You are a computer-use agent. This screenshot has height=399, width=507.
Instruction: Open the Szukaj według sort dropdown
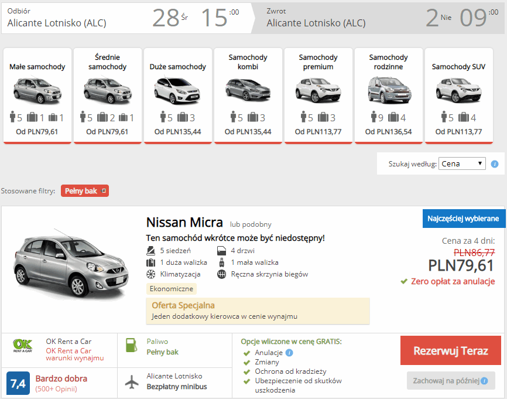[x=462, y=164]
